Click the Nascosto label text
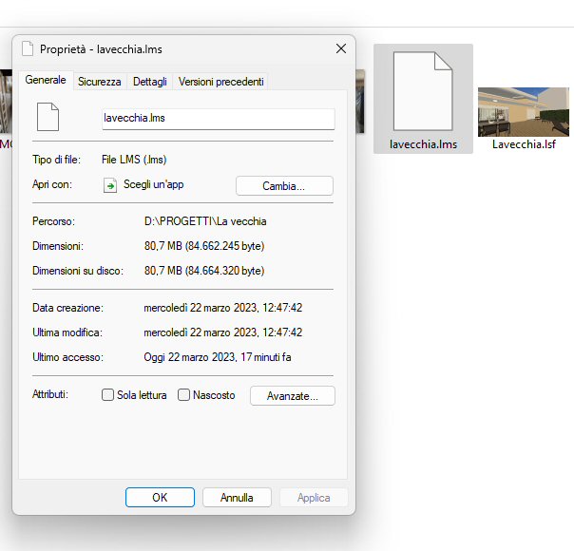Image resolution: width=574 pixels, height=551 pixels. [214, 395]
